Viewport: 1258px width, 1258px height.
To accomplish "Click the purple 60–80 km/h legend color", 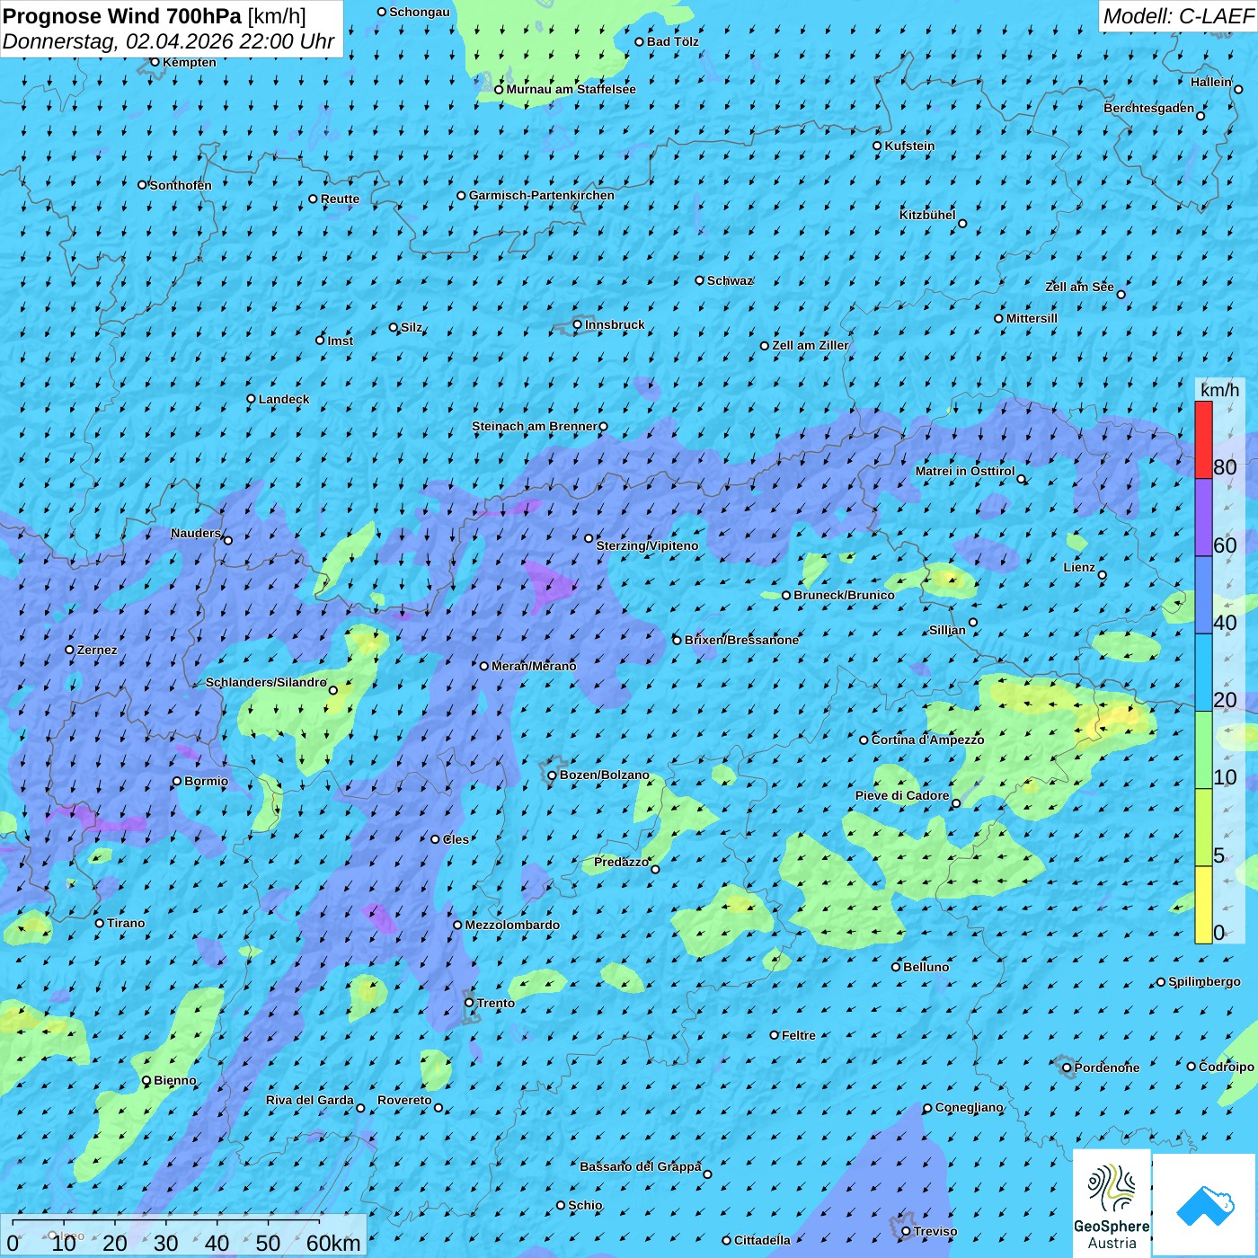I will coord(1203,518).
